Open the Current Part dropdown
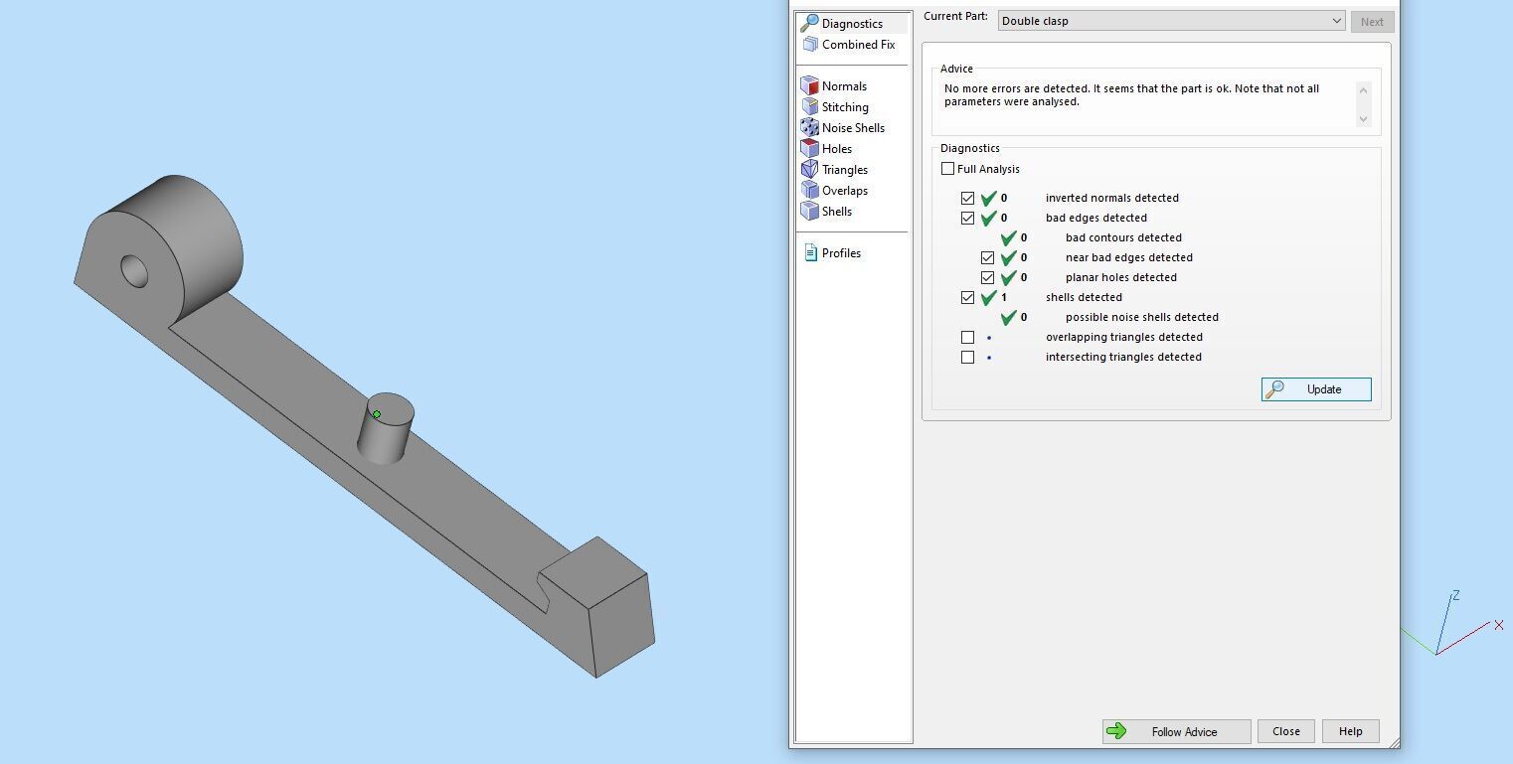This screenshot has width=1513, height=764. pyautogui.click(x=1171, y=21)
